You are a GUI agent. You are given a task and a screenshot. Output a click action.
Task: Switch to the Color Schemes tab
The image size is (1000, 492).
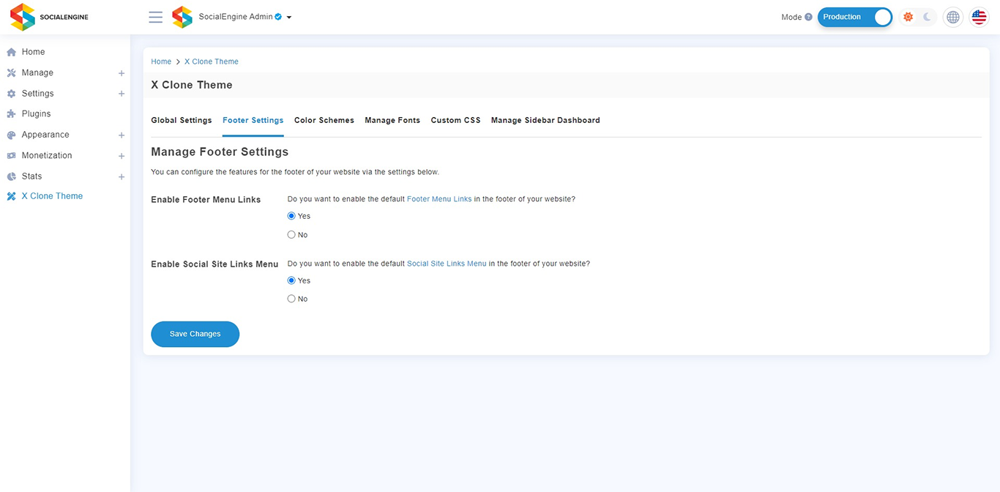click(x=324, y=120)
